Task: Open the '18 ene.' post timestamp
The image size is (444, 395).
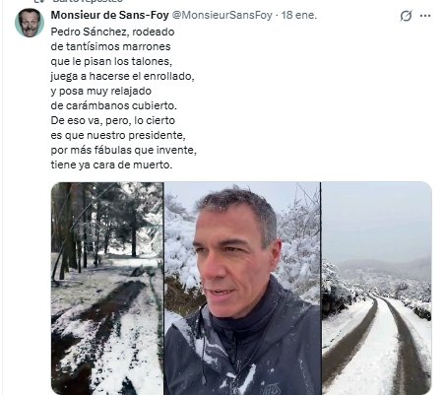Action: [x=299, y=15]
